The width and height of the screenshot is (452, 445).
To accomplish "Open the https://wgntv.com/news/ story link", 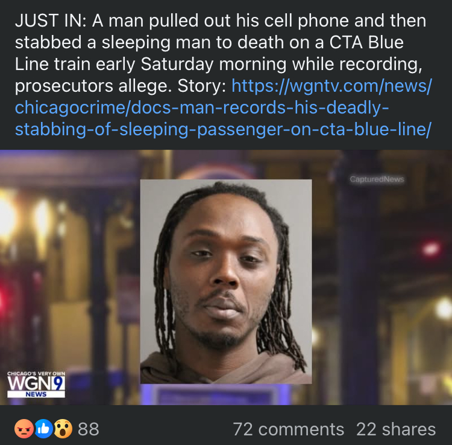I will click(332, 86).
